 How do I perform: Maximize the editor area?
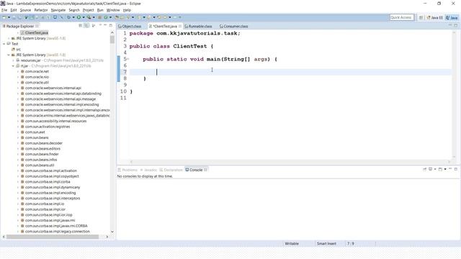point(456,26)
